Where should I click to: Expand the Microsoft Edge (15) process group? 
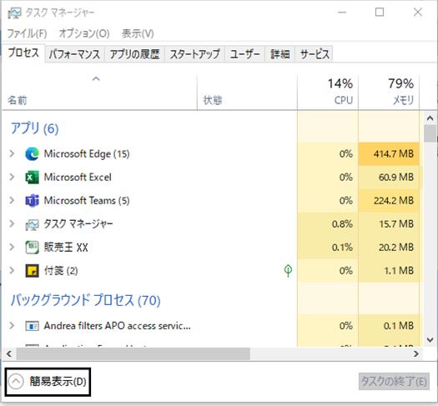pyautogui.click(x=12, y=153)
